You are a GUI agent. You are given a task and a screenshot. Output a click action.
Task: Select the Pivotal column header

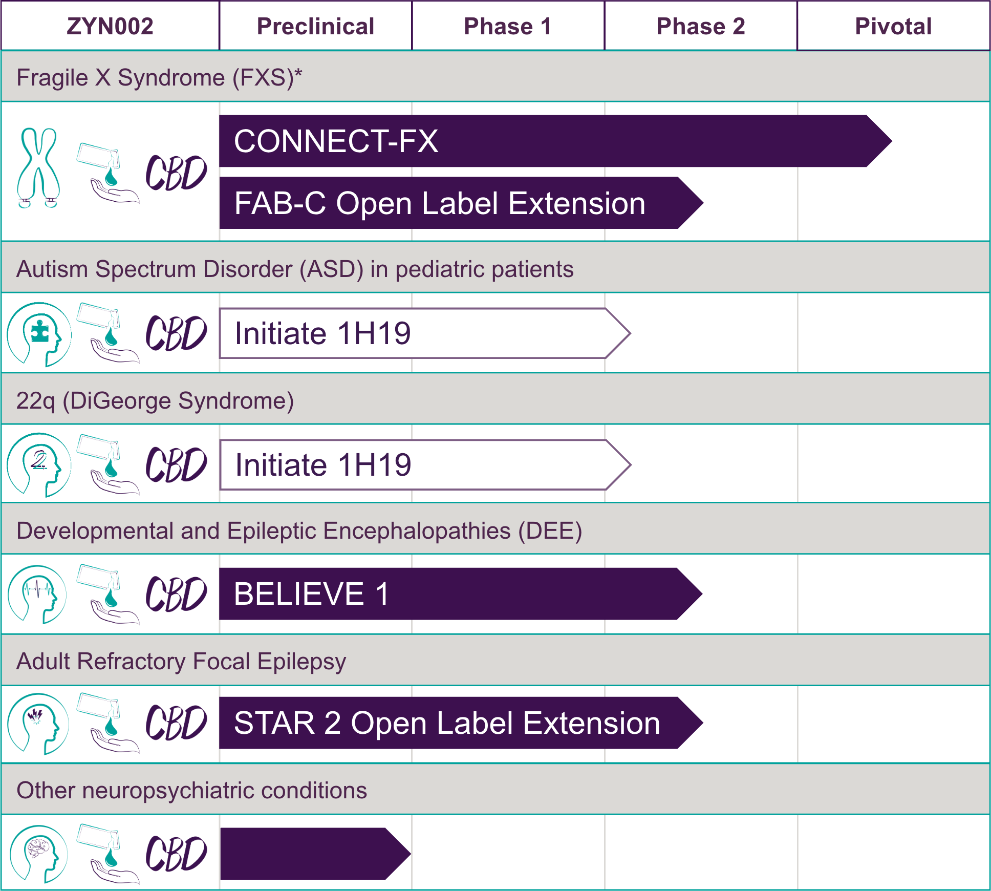click(893, 26)
